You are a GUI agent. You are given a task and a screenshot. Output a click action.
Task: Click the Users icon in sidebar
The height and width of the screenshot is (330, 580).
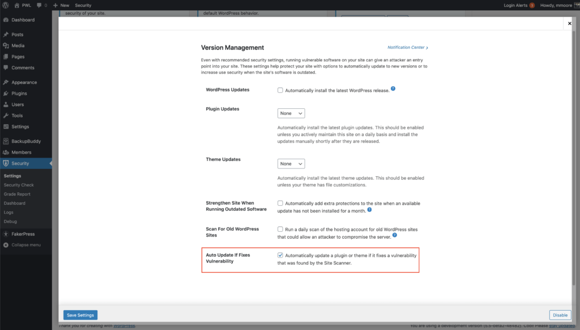[6, 104]
